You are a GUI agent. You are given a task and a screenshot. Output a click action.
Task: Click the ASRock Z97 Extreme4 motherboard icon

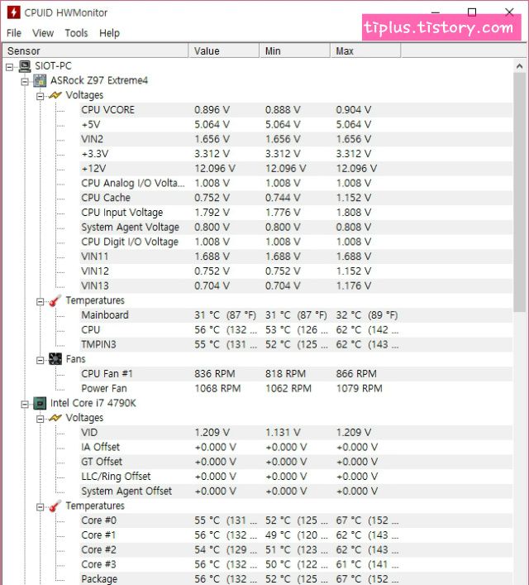click(40, 80)
